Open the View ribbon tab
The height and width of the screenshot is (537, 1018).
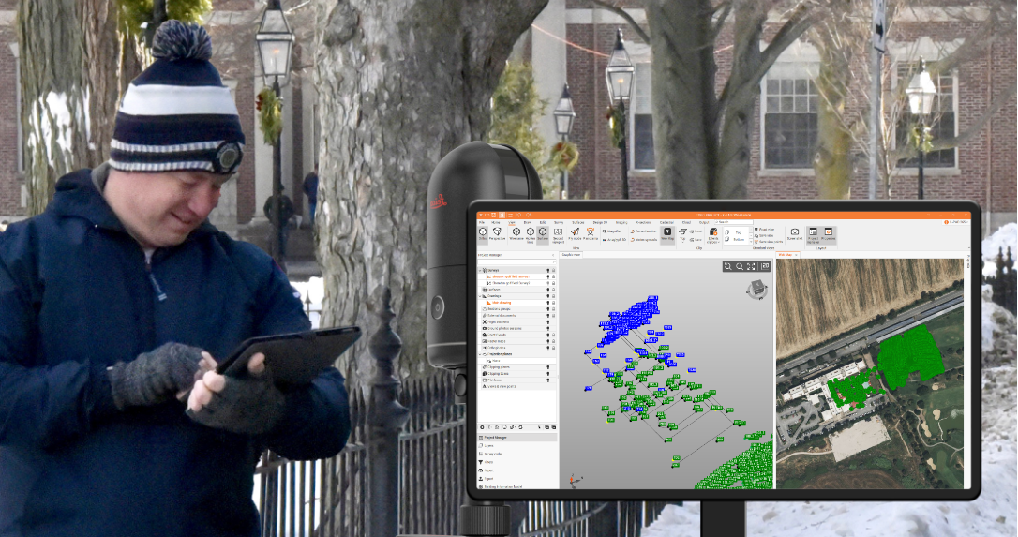click(x=514, y=222)
